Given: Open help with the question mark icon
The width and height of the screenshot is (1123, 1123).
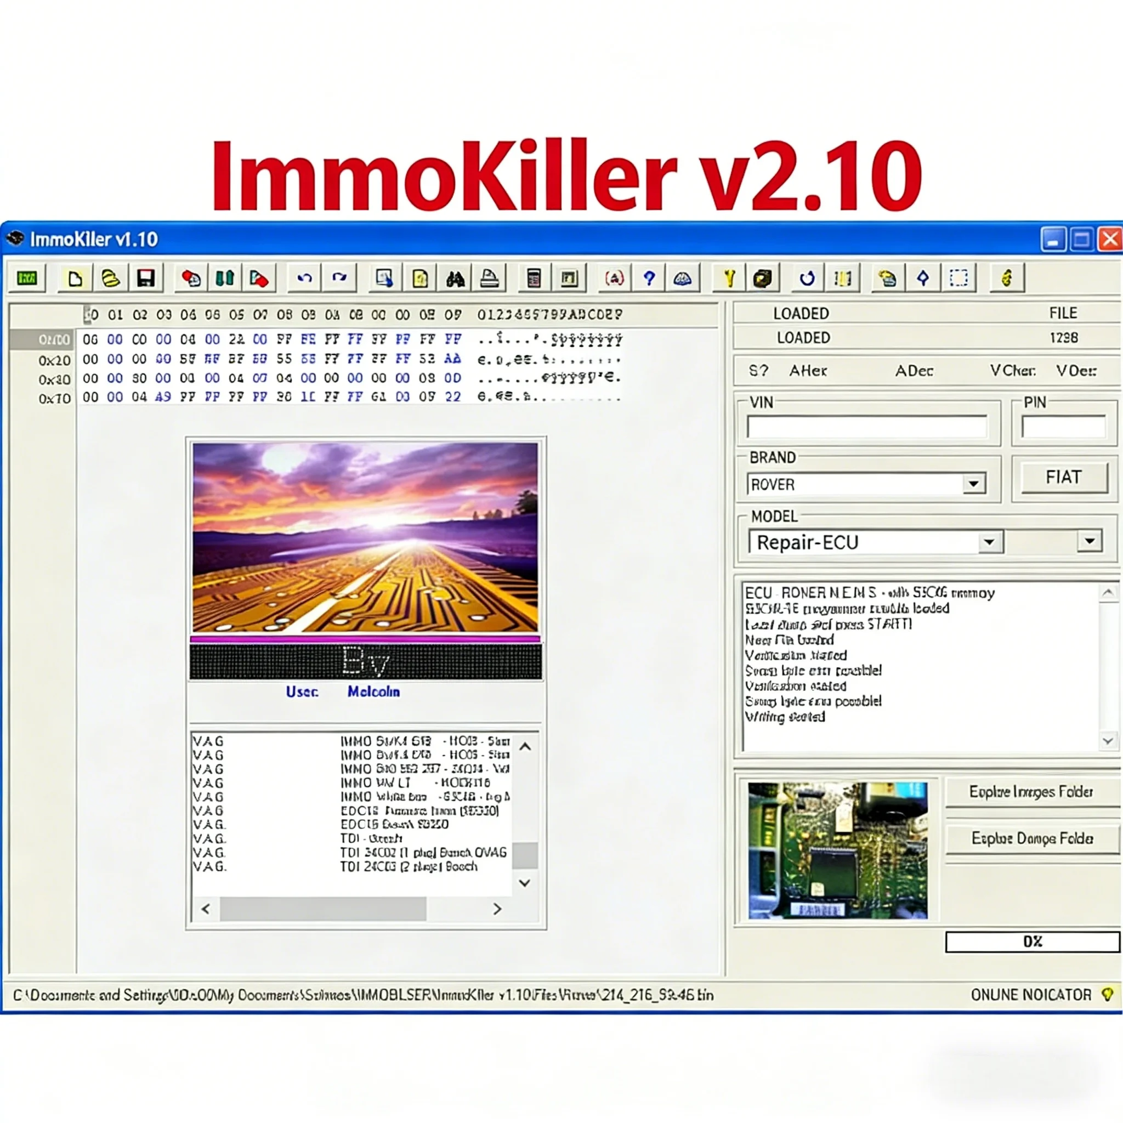Looking at the screenshot, I should 649,279.
